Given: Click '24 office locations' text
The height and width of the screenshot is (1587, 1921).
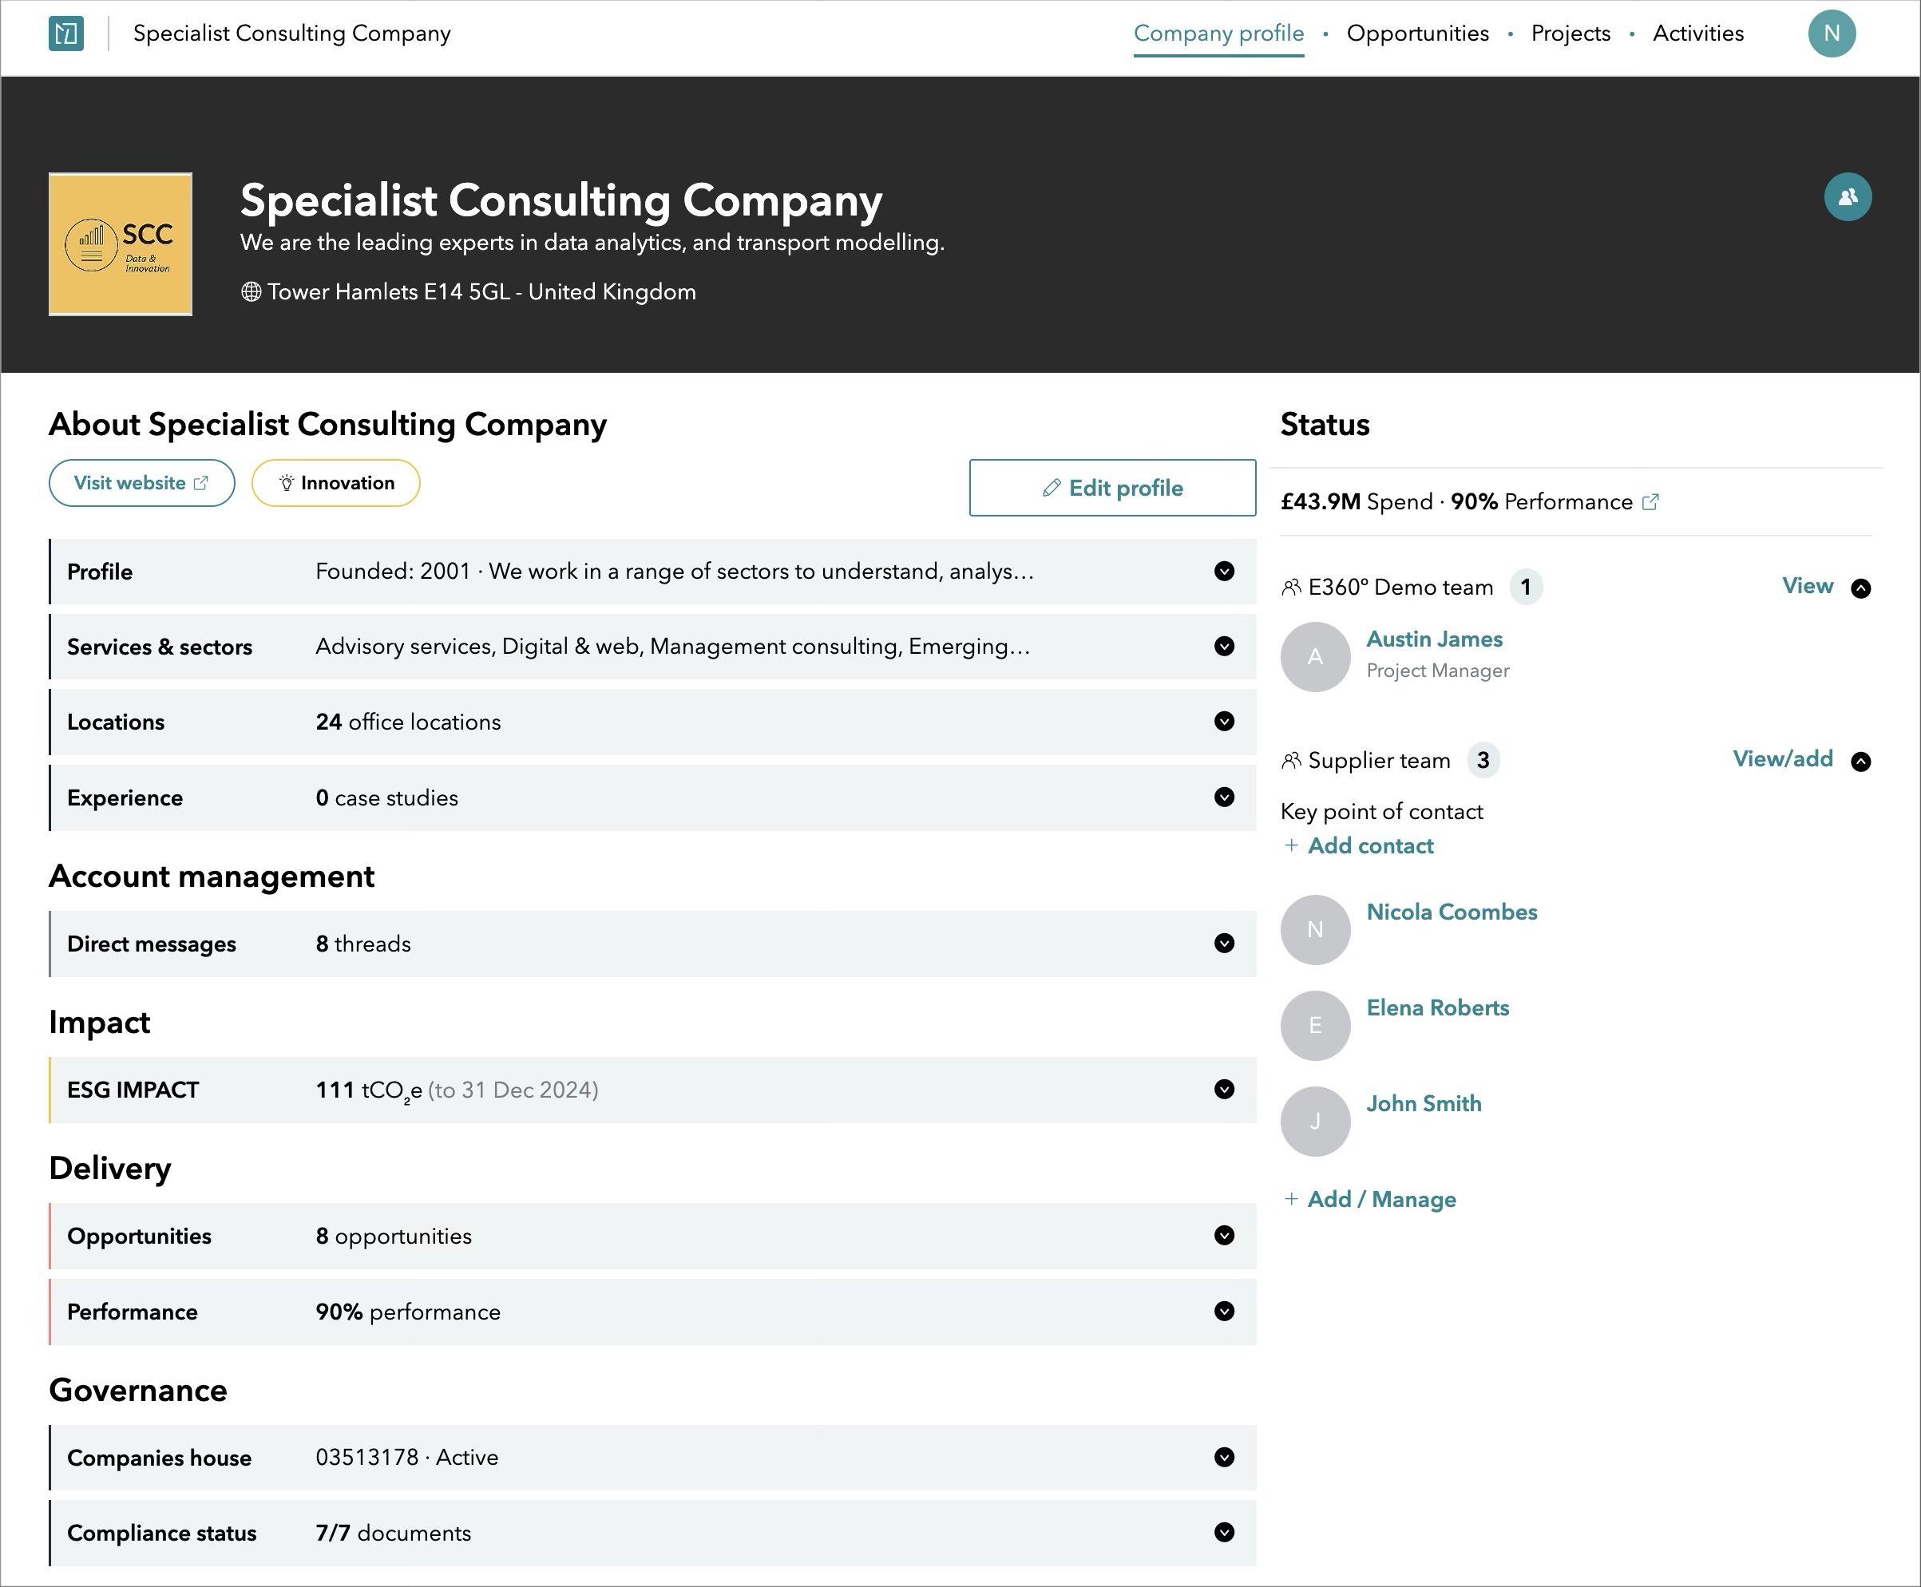Looking at the screenshot, I should coord(408,722).
